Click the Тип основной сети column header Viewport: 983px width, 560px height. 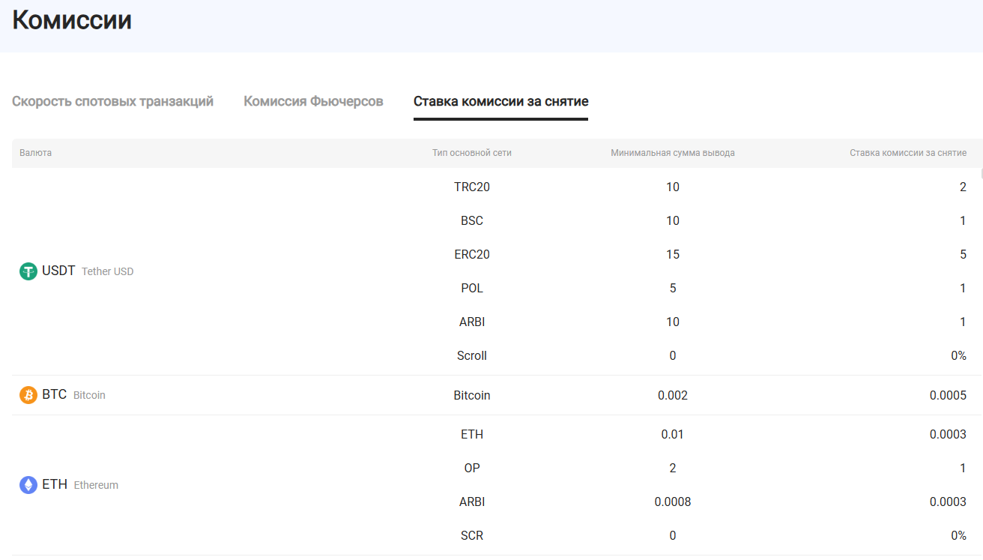pos(472,153)
